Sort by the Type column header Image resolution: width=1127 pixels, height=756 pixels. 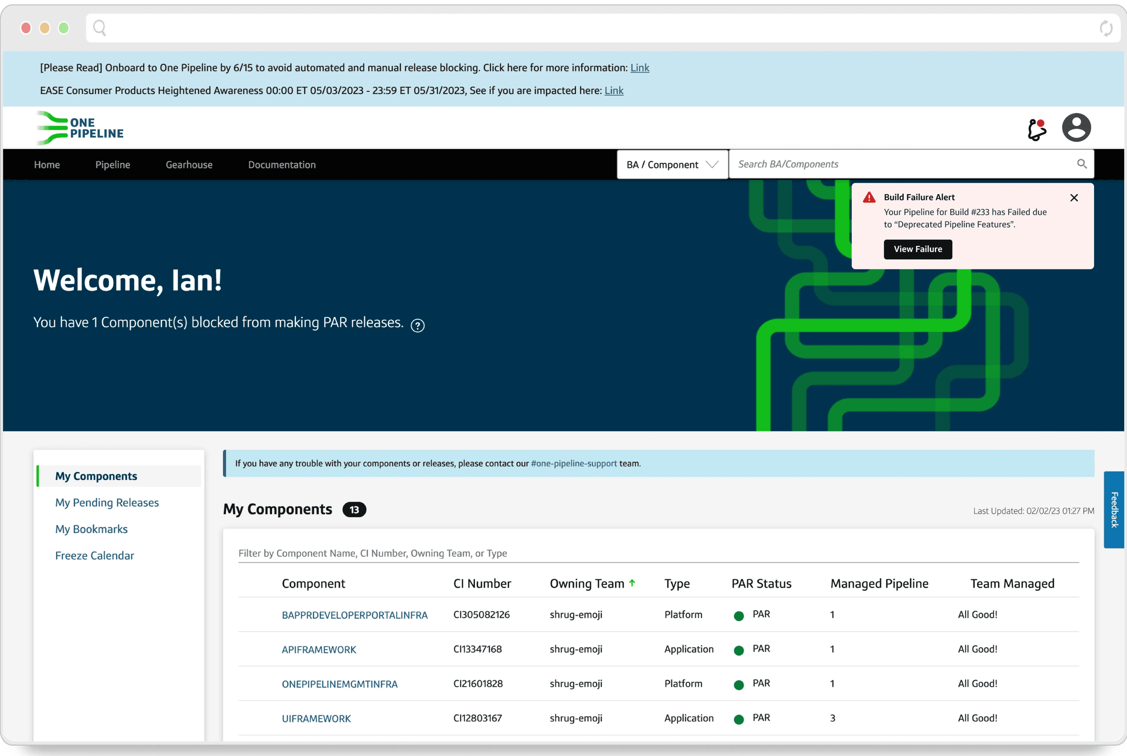(677, 584)
